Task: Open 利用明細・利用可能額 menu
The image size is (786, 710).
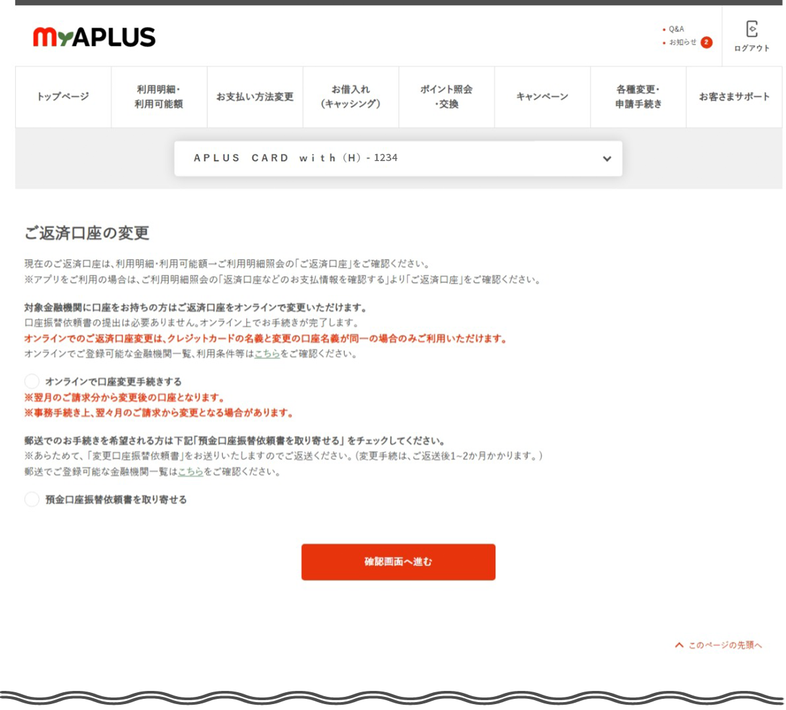Action: click(158, 97)
